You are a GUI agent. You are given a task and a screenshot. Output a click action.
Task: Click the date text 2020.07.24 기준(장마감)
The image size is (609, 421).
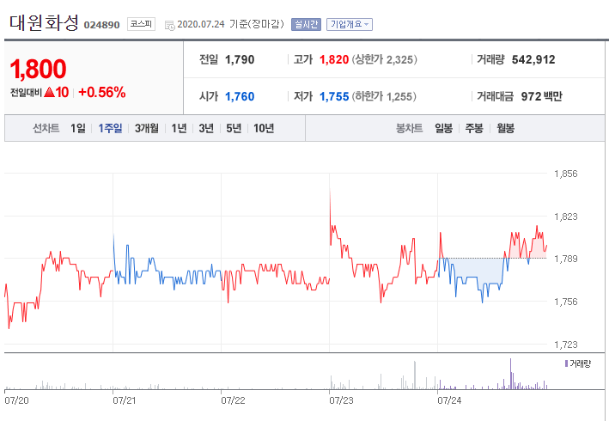231,24
